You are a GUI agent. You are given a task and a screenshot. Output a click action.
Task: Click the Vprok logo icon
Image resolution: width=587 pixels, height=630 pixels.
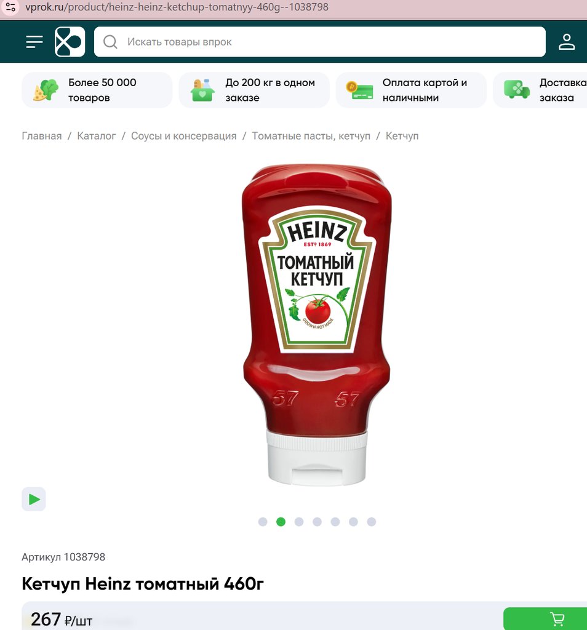[70, 42]
